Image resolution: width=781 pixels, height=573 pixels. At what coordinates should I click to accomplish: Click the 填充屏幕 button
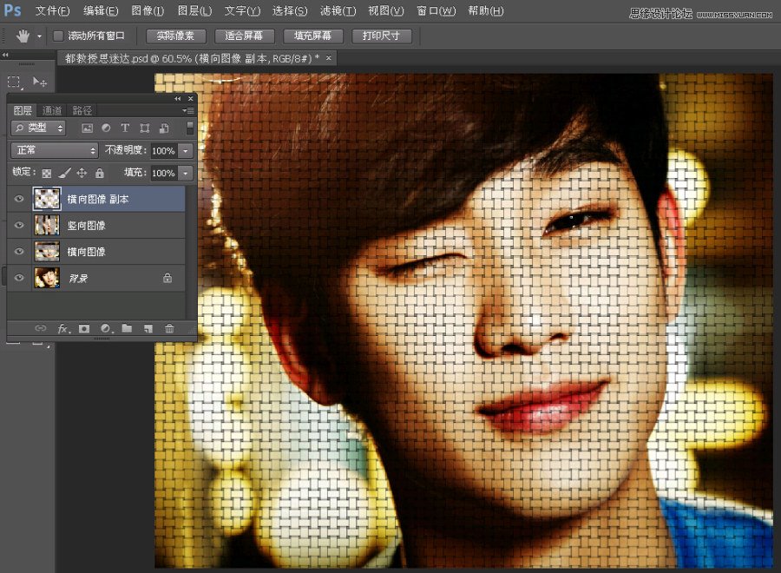tap(312, 36)
